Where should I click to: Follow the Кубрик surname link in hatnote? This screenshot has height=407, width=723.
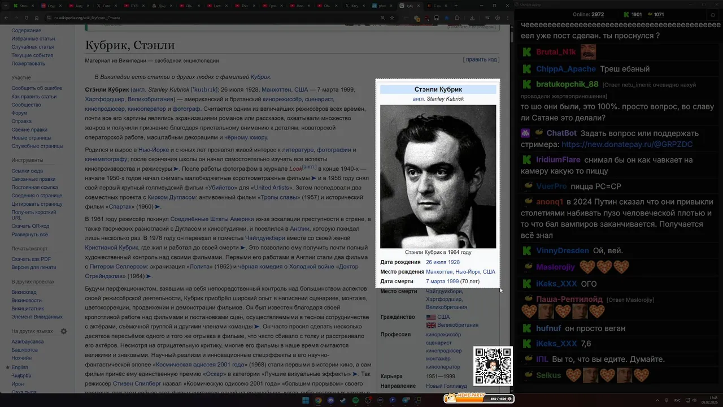click(260, 77)
